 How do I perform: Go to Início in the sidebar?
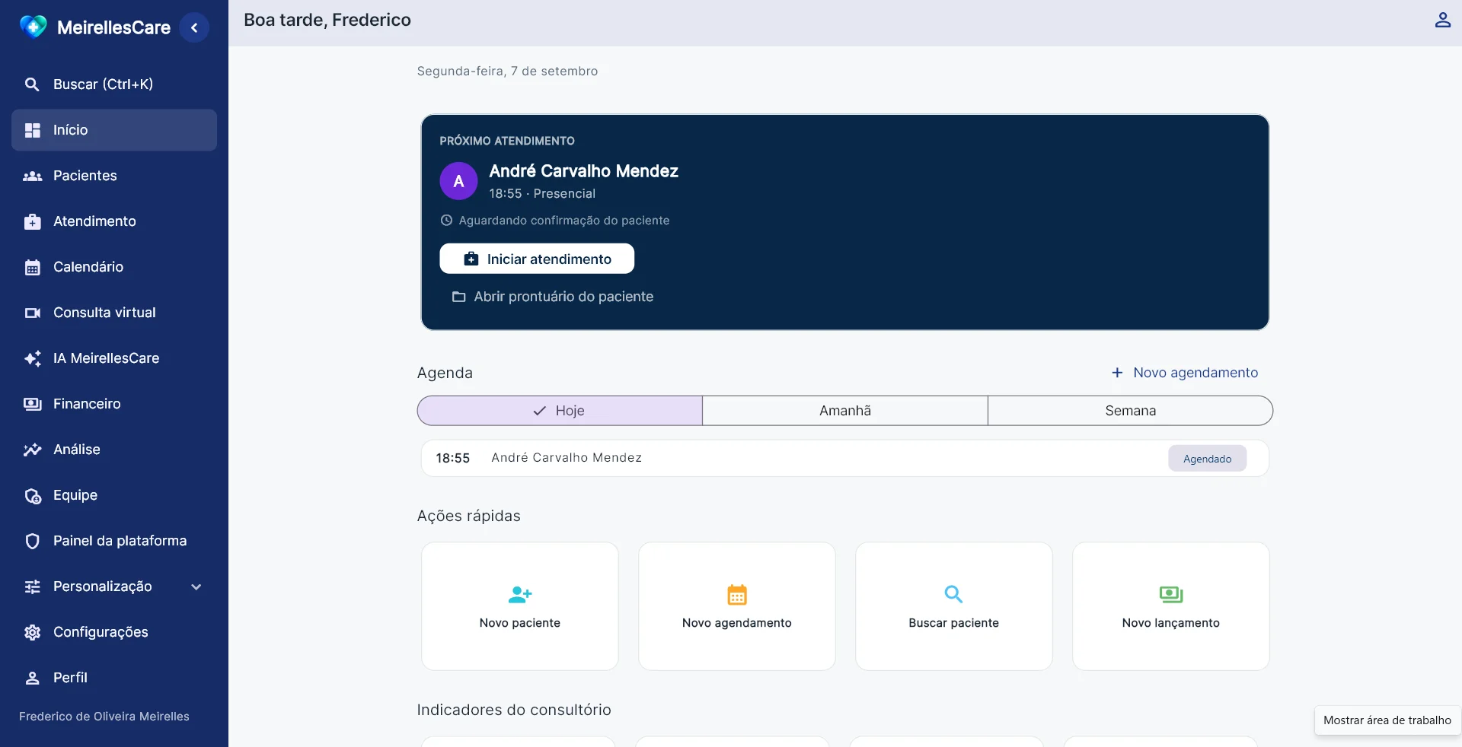[x=114, y=130]
